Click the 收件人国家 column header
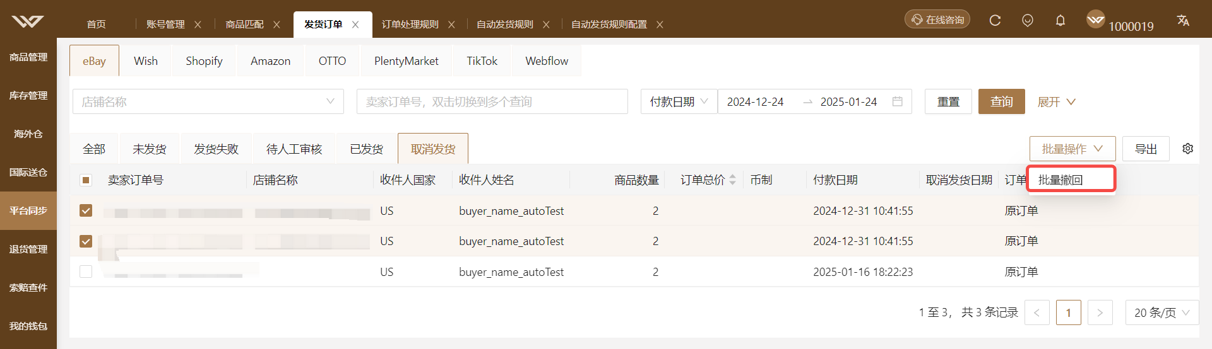This screenshot has width=1212, height=349. click(x=408, y=180)
